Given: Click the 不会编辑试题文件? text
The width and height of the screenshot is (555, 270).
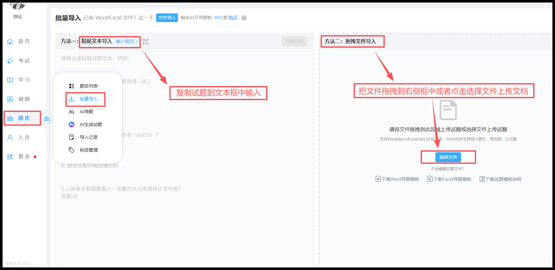Looking at the screenshot, I should (x=447, y=169).
